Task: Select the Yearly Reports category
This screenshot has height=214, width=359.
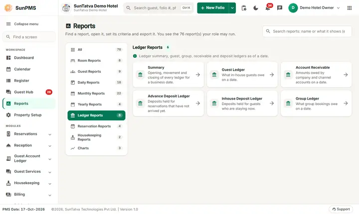Action: click(96, 105)
